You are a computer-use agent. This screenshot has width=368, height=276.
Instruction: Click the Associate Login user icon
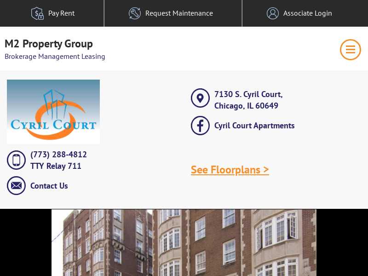click(273, 13)
